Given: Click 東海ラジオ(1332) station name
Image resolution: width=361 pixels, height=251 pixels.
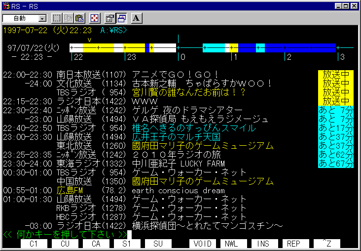Looking at the screenshot, I should (91, 164).
